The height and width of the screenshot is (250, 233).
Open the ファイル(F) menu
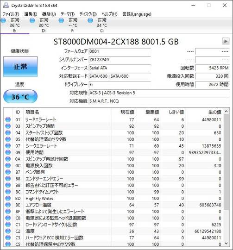11,14
